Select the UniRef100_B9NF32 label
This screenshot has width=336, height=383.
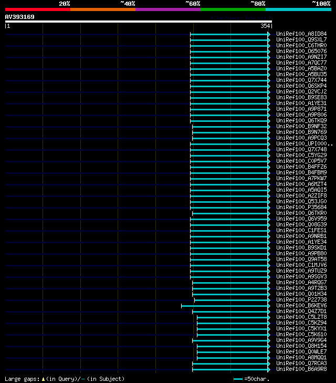pyautogui.click(x=301, y=126)
